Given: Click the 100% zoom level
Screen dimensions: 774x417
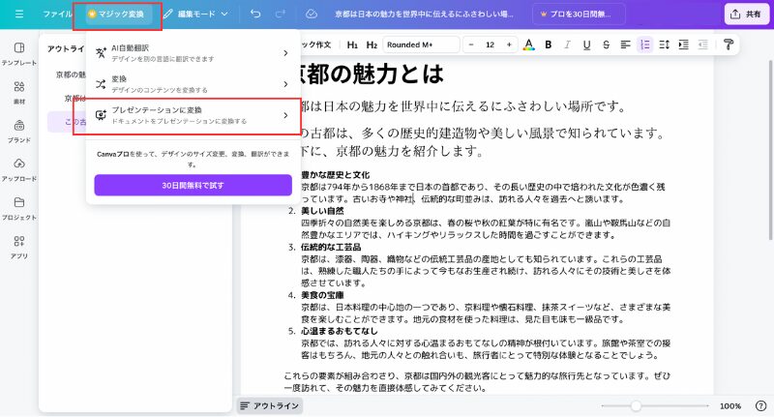Looking at the screenshot, I should tap(730, 405).
